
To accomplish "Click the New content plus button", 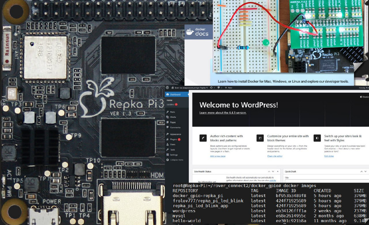I will pyautogui.click(x=228, y=88).
